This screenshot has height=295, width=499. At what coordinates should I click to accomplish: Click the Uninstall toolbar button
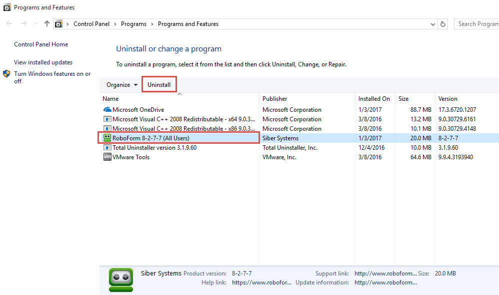[x=159, y=85]
